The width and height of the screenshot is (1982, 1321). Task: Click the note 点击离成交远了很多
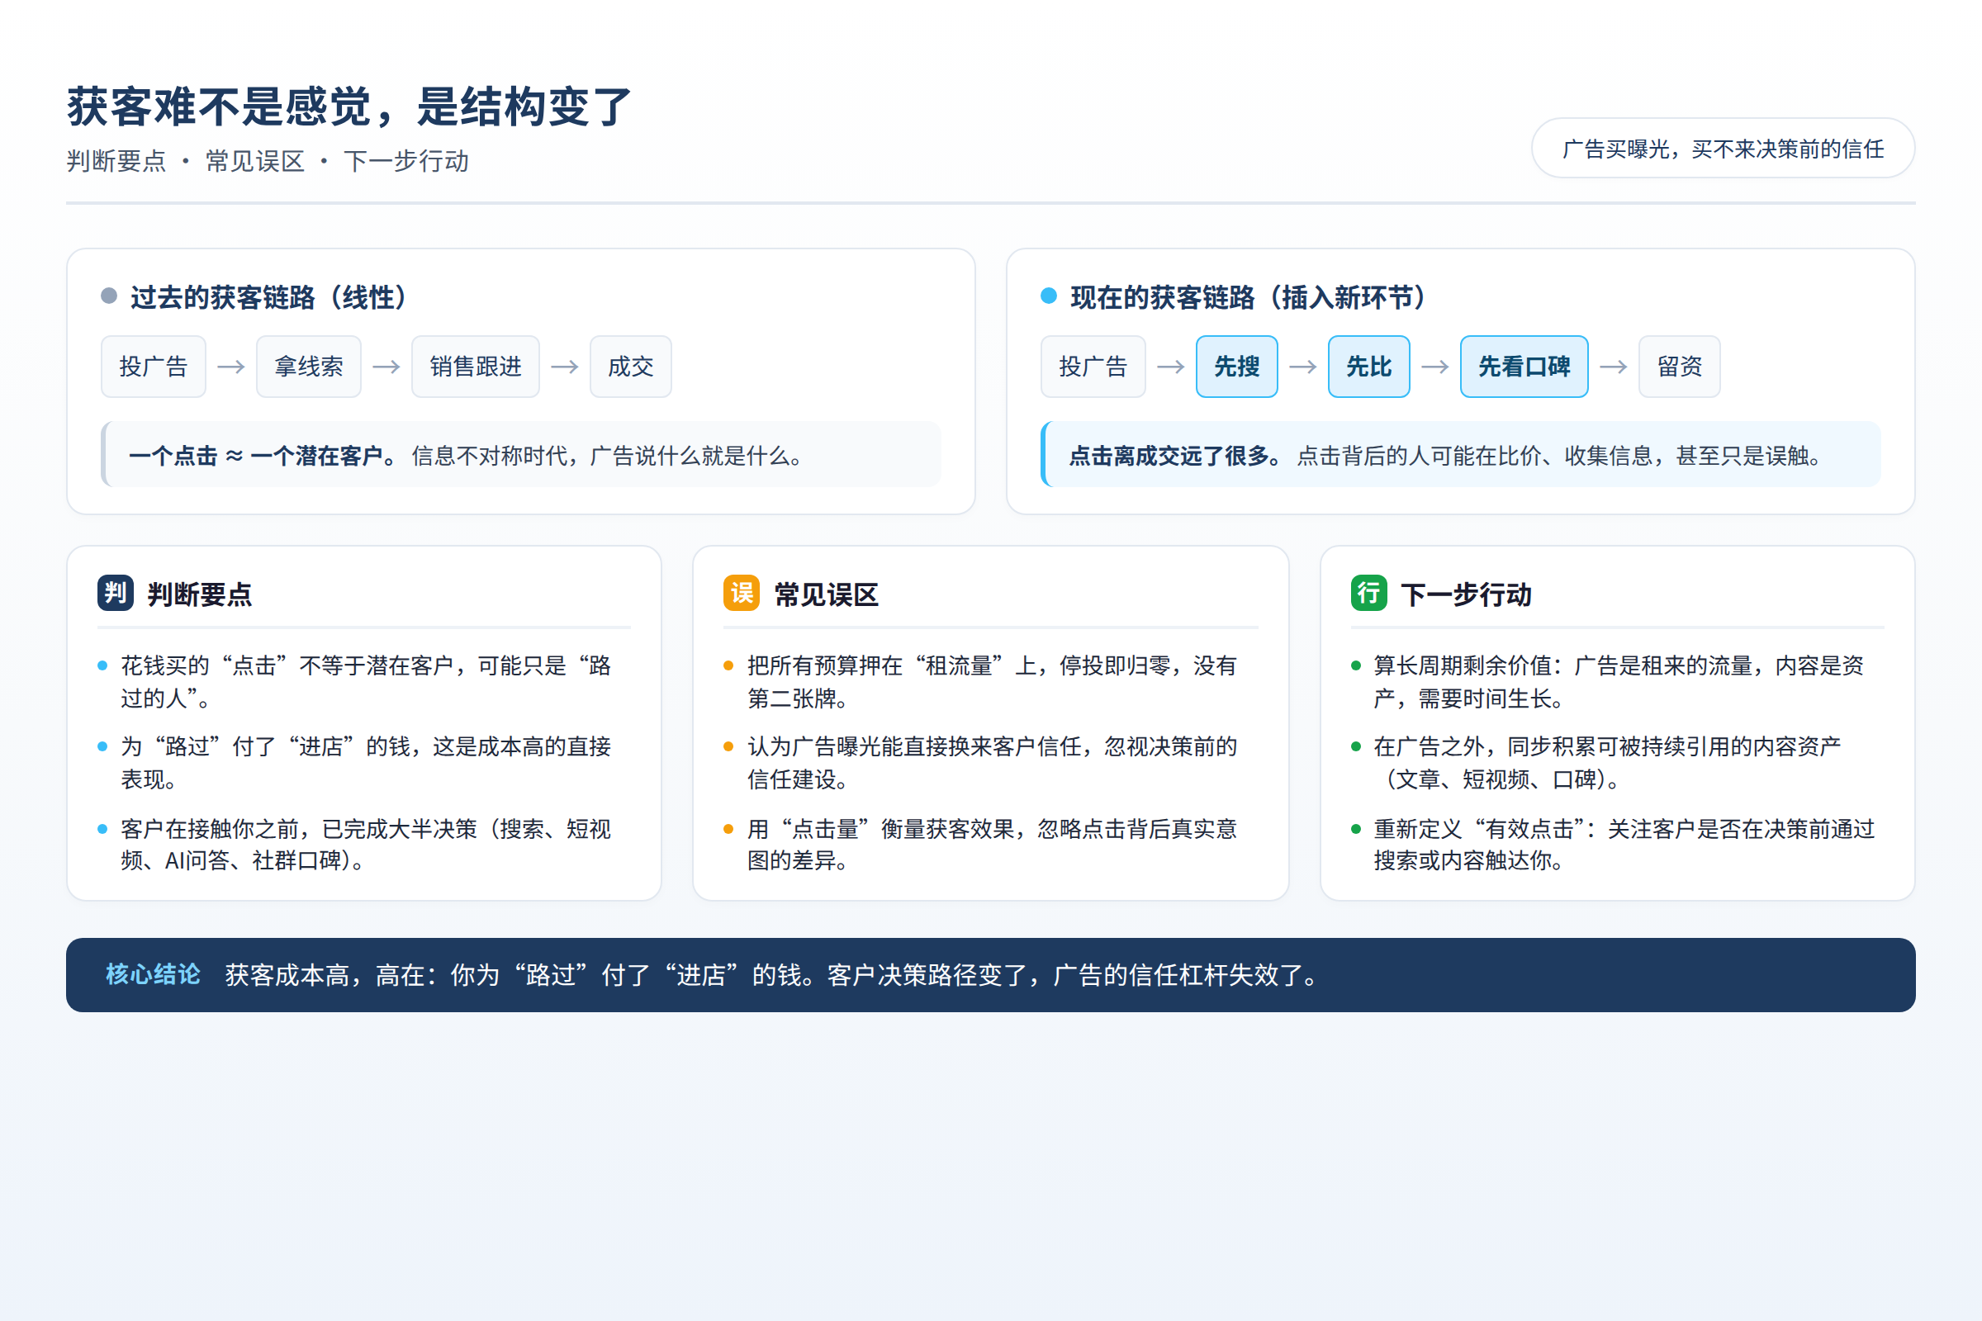coord(1460,455)
